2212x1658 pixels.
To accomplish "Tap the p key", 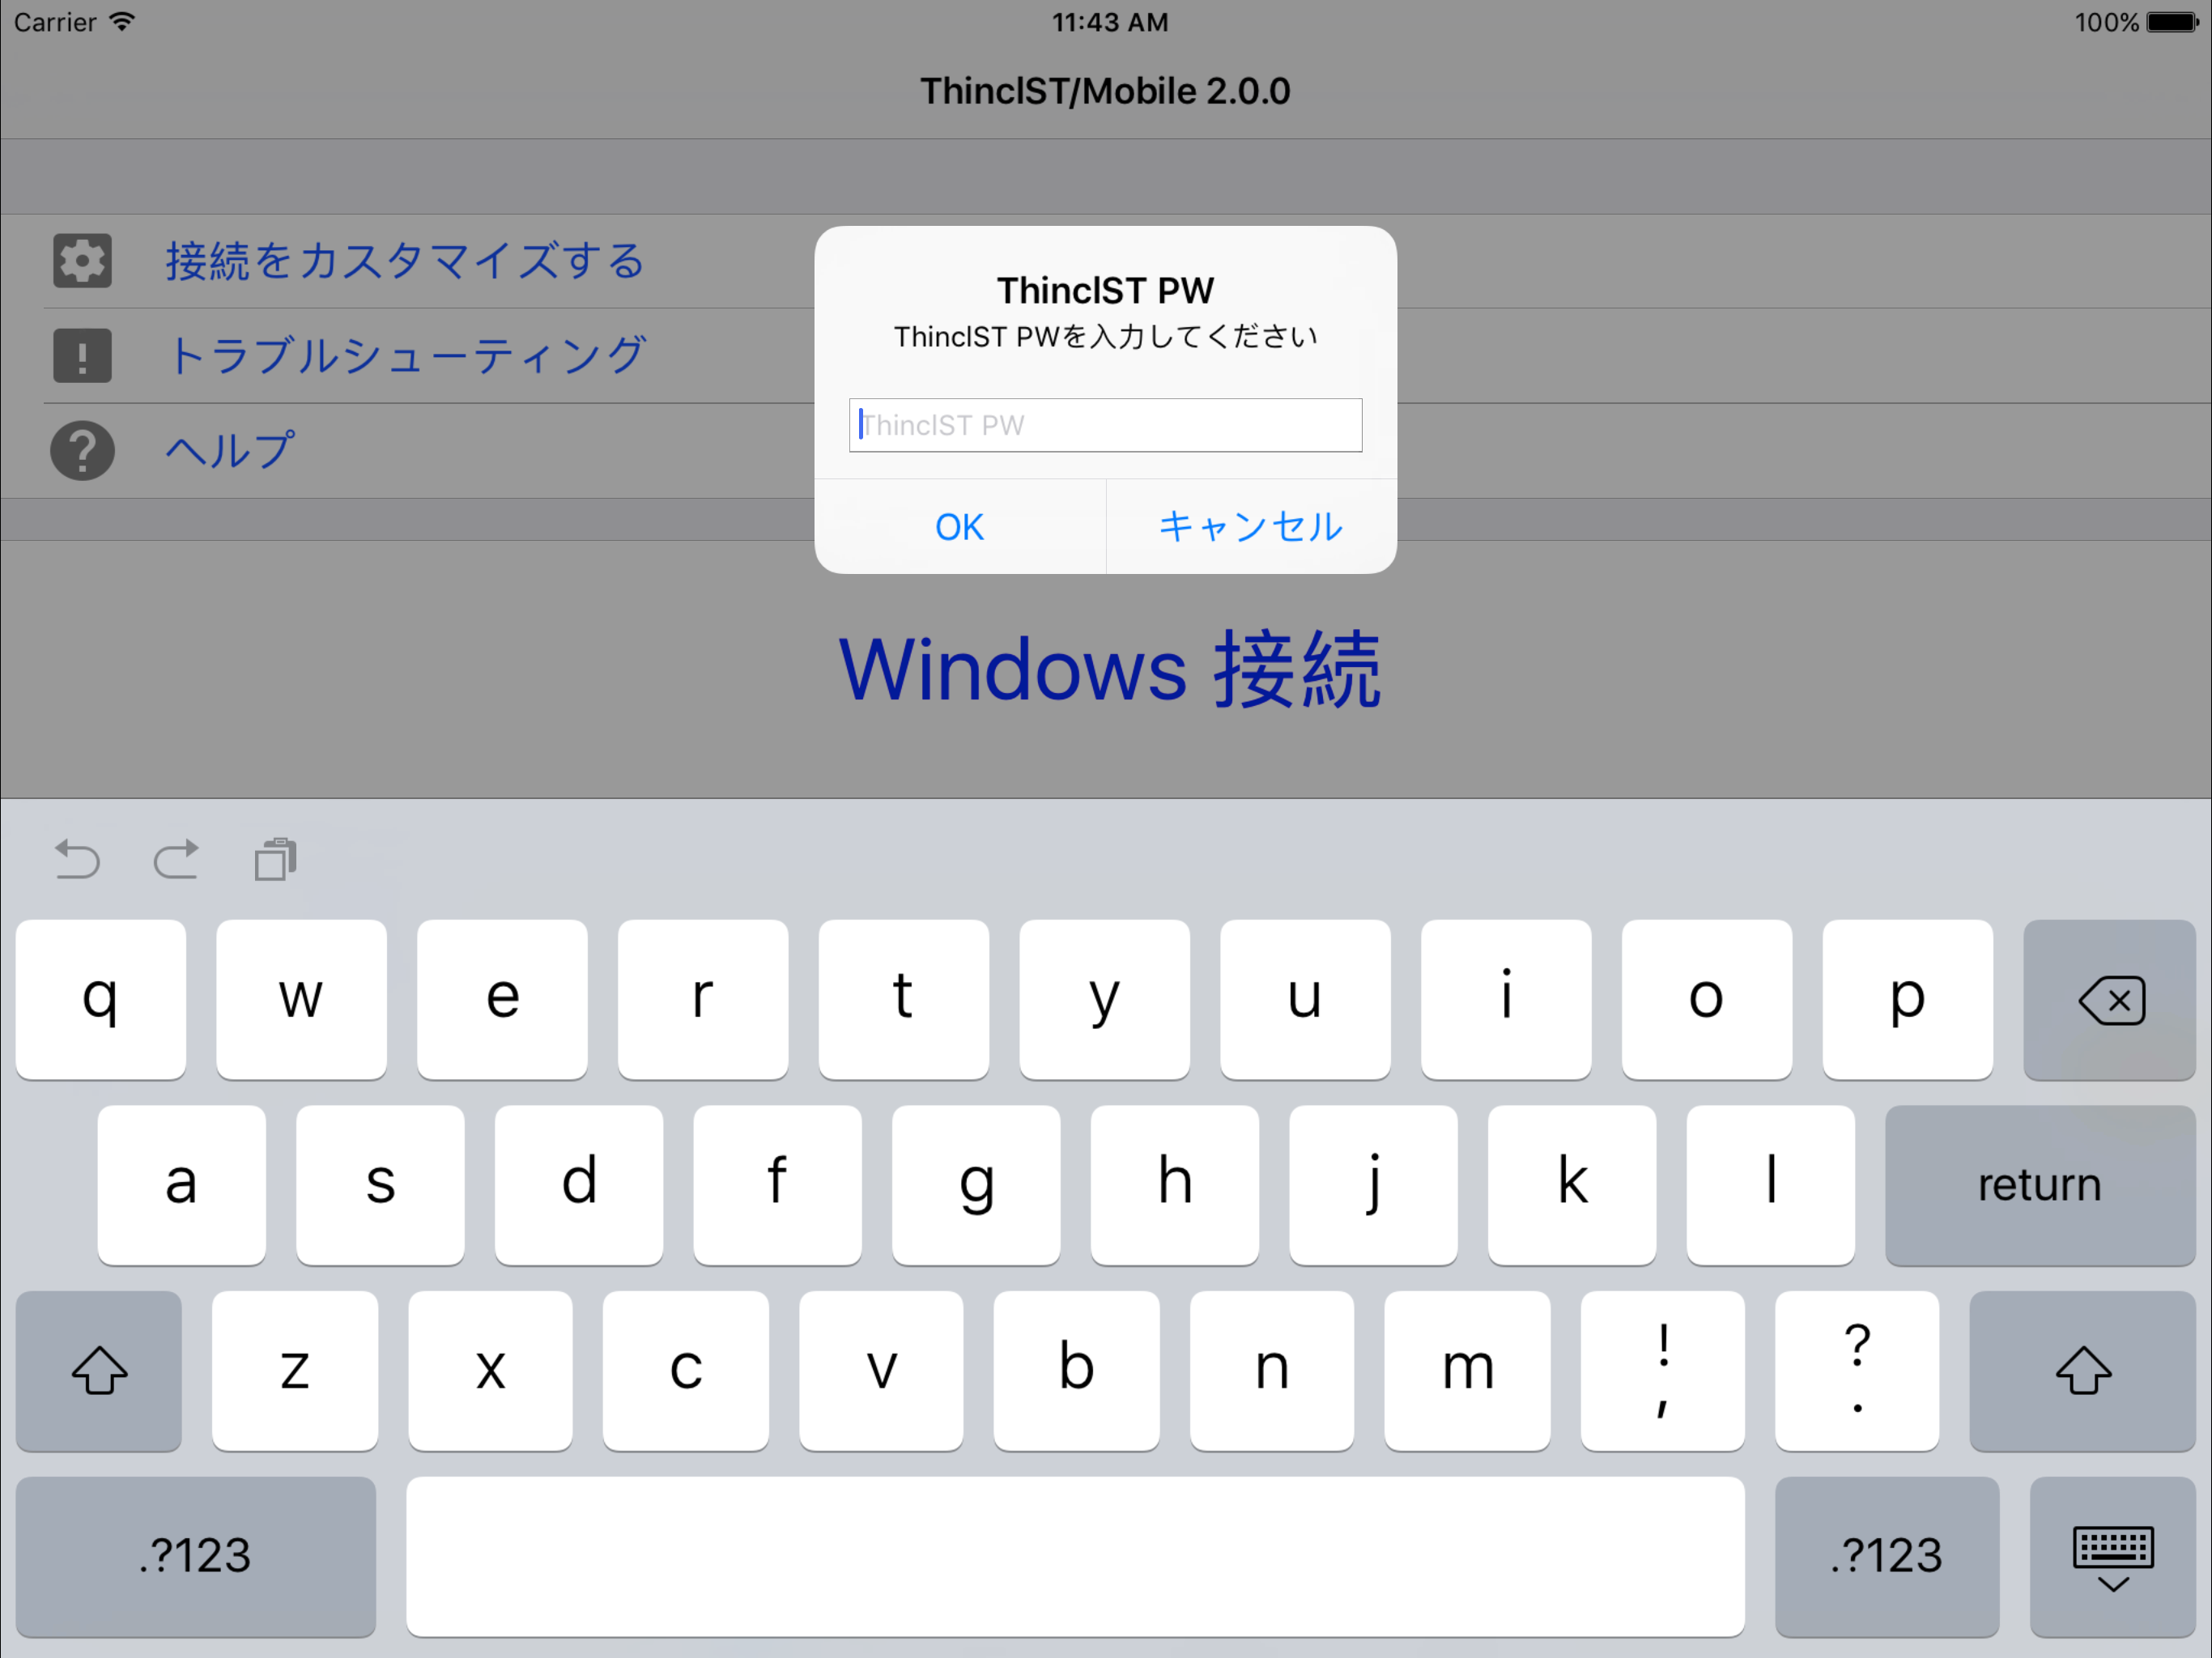I will 1908,999.
